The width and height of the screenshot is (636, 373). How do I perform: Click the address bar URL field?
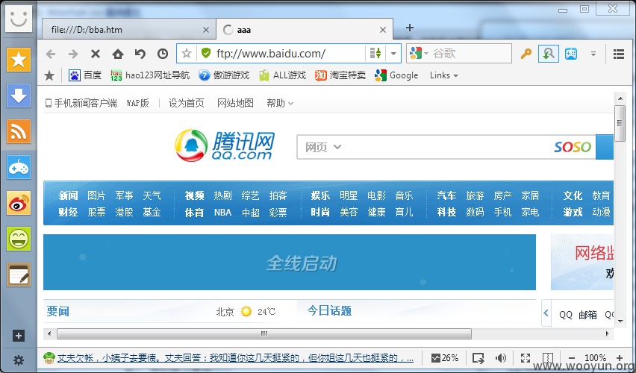[290, 54]
